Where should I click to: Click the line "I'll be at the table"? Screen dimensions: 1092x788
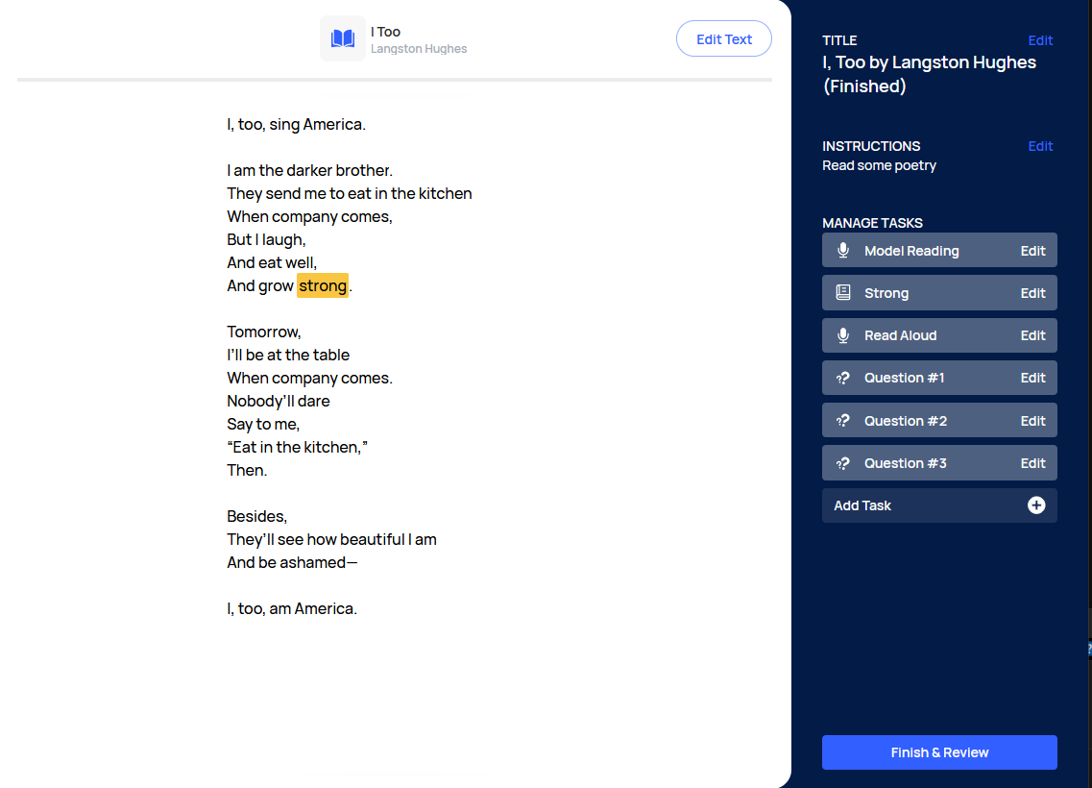288,355
